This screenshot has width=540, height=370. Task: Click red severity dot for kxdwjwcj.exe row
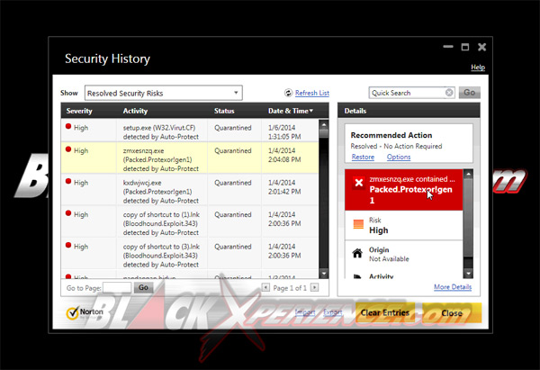(68, 182)
